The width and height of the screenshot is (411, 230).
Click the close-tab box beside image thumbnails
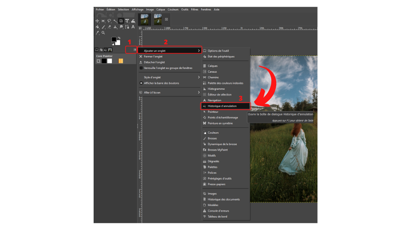click(x=166, y=19)
